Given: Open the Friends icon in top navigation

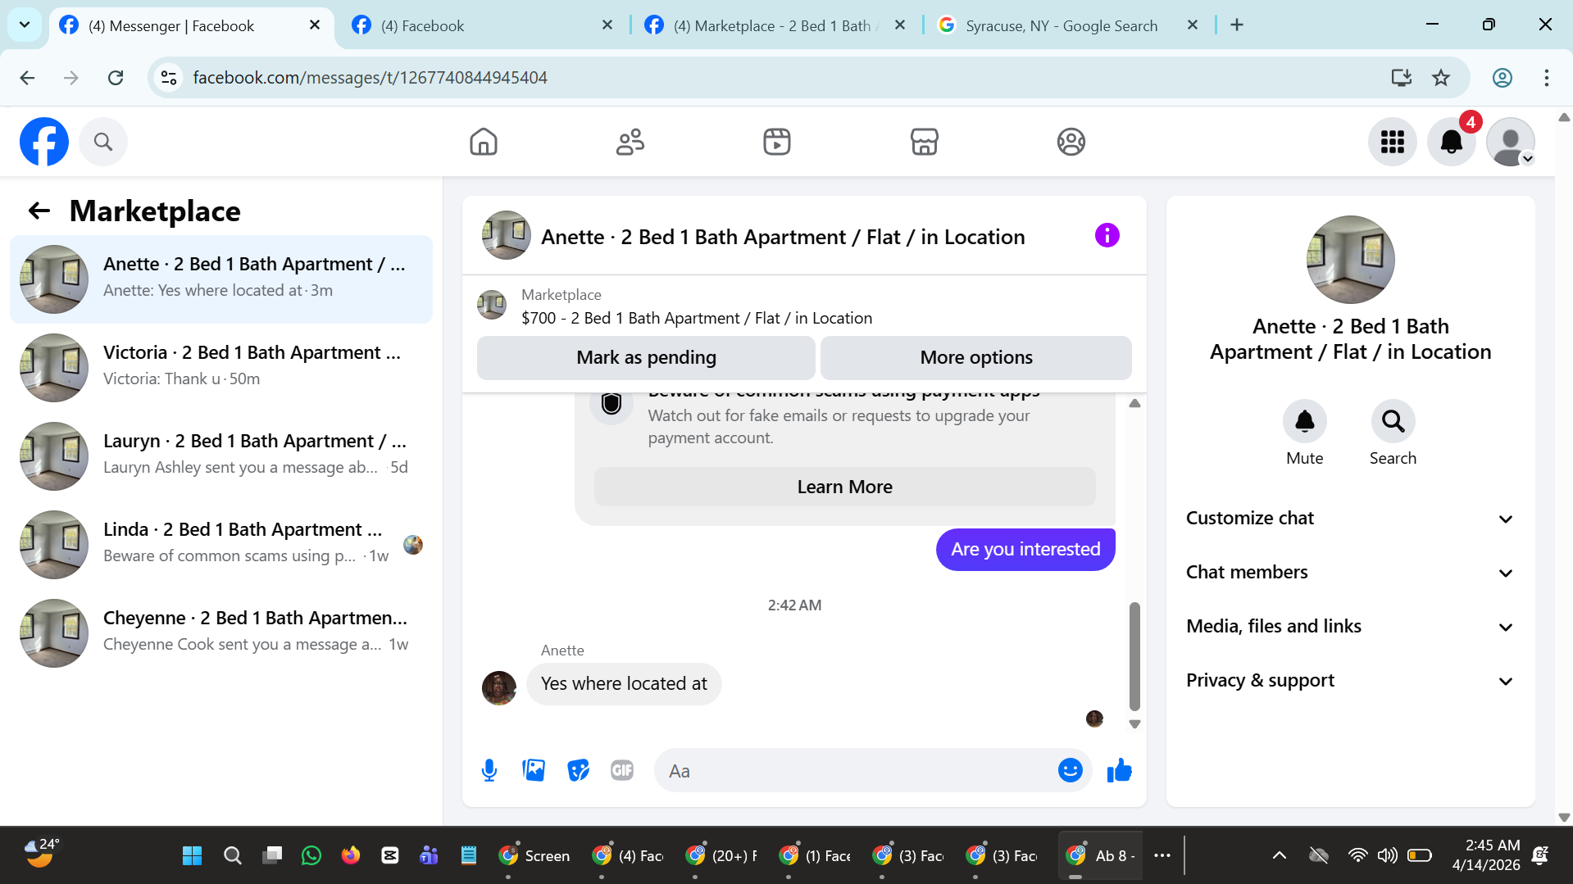Looking at the screenshot, I should 630,142.
